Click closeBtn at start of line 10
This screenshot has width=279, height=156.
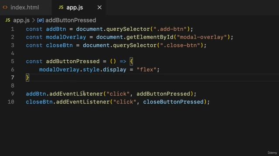coord(39,102)
